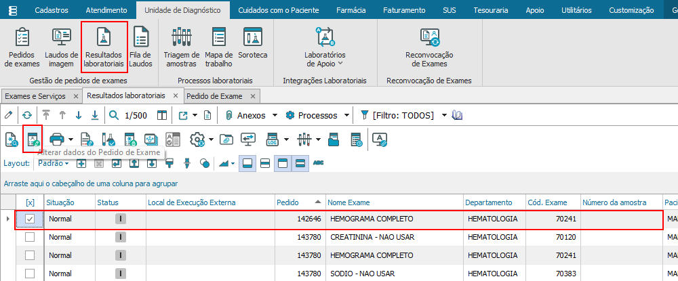Open Cuidados com o Paciente tab
Screen dimensions: 678x281
tap(279, 10)
